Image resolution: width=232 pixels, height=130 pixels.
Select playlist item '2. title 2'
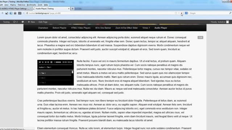54,78
